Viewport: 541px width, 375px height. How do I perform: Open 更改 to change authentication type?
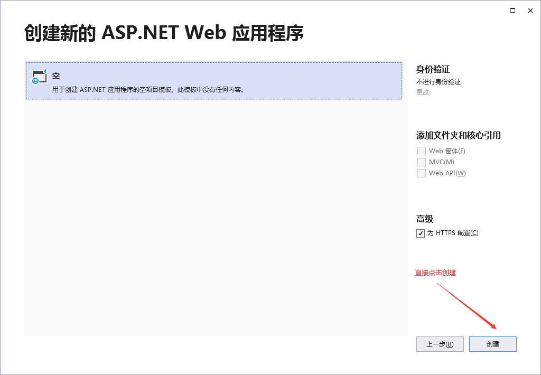click(x=422, y=92)
